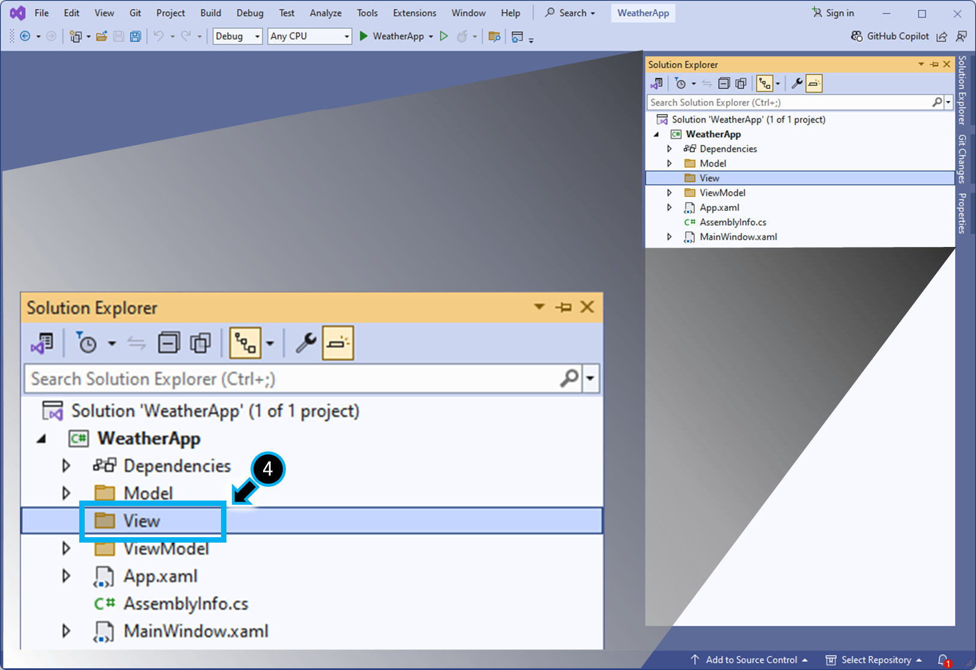976x670 pixels.
Task: Click the magnifier in the docked Solution Explorer search box
Action: (x=937, y=102)
